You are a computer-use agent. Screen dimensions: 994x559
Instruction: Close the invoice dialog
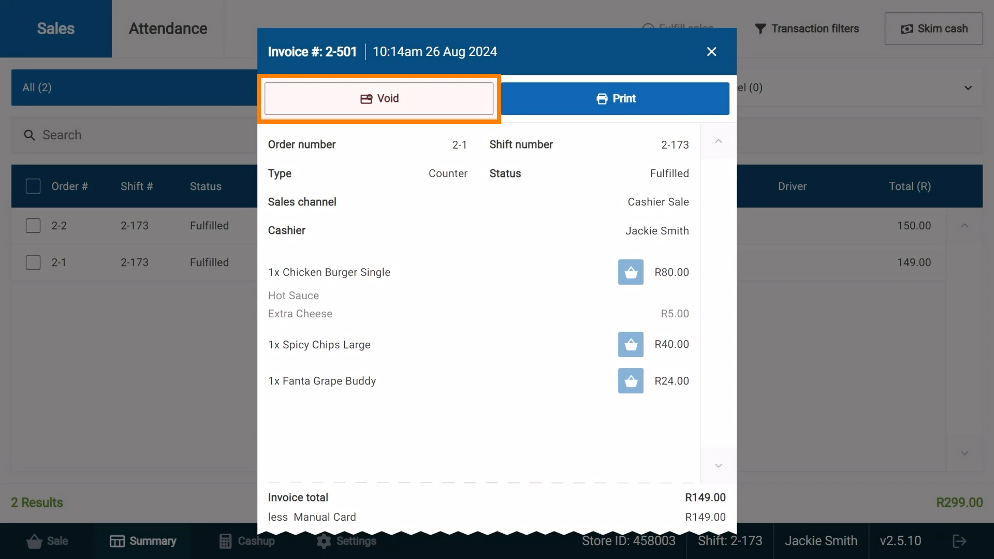coord(711,52)
